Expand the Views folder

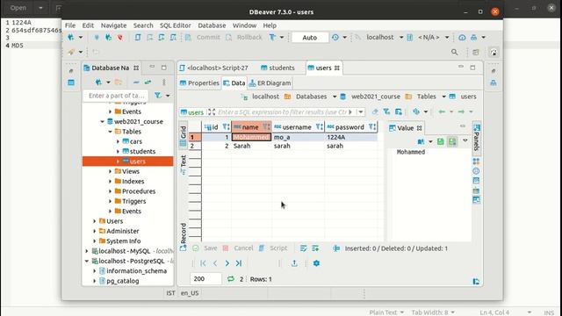[110, 172]
